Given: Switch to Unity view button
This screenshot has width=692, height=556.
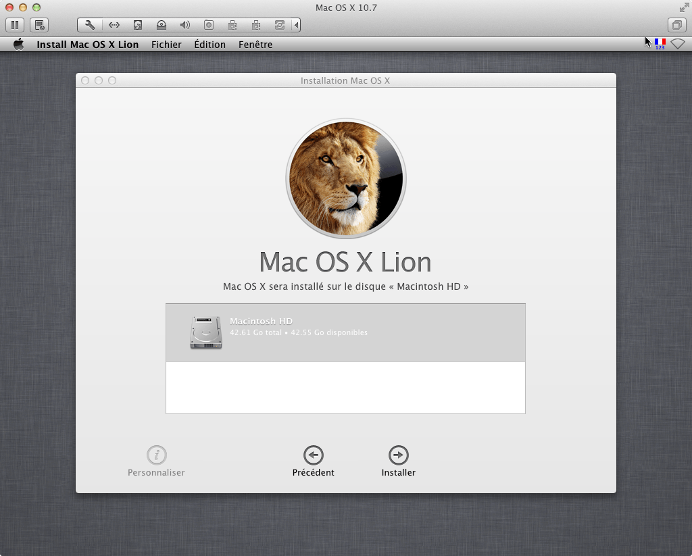Looking at the screenshot, I should [676, 25].
